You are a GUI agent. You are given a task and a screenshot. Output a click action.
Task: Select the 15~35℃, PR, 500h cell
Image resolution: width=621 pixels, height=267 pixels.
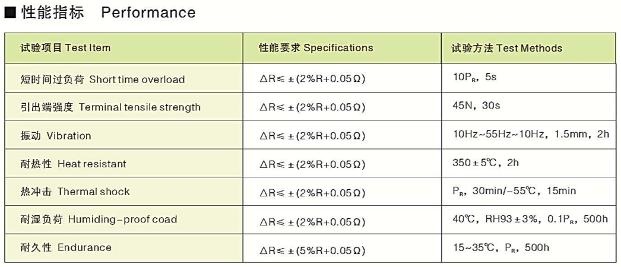tap(500, 247)
